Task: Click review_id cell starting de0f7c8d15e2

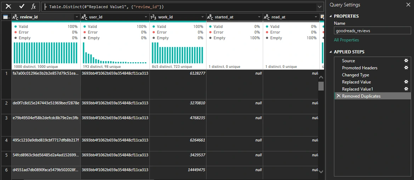Action: pos(46,107)
